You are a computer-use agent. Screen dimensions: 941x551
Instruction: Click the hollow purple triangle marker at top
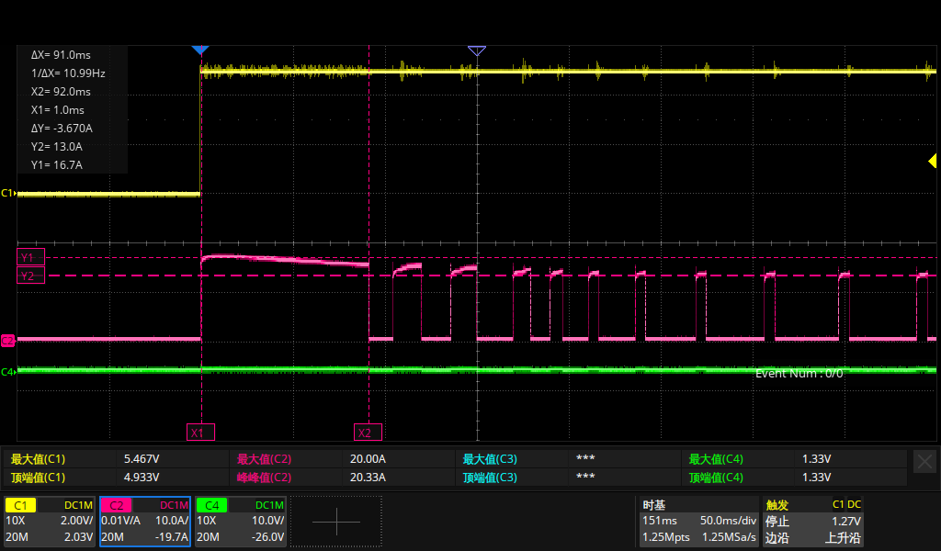477,51
